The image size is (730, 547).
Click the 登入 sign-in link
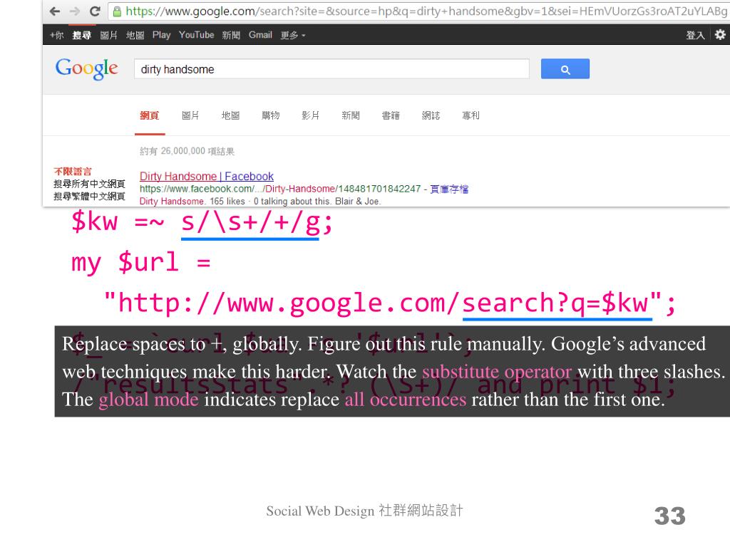tap(695, 35)
